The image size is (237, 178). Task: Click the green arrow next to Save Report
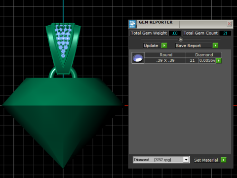[215, 45]
